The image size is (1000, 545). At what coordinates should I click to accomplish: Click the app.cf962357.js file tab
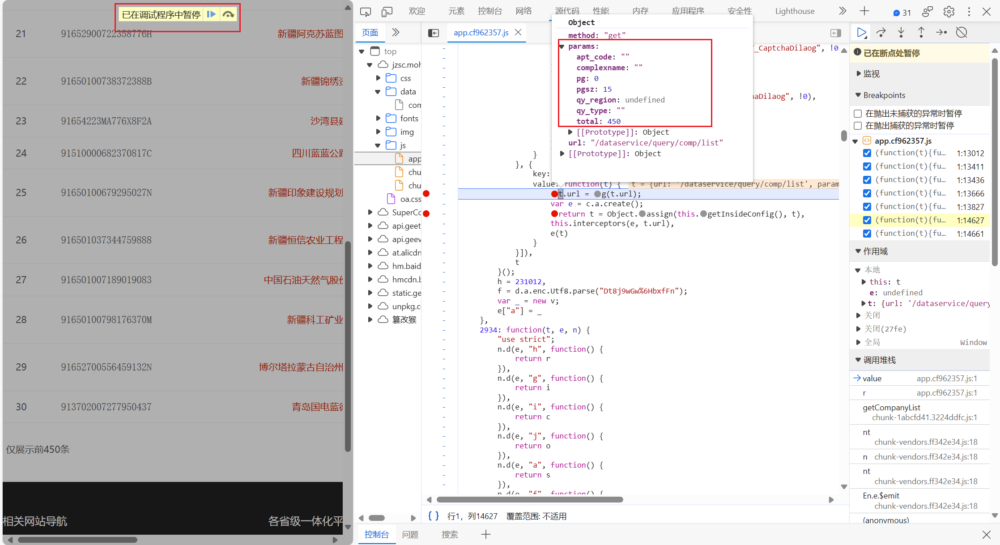pos(481,33)
